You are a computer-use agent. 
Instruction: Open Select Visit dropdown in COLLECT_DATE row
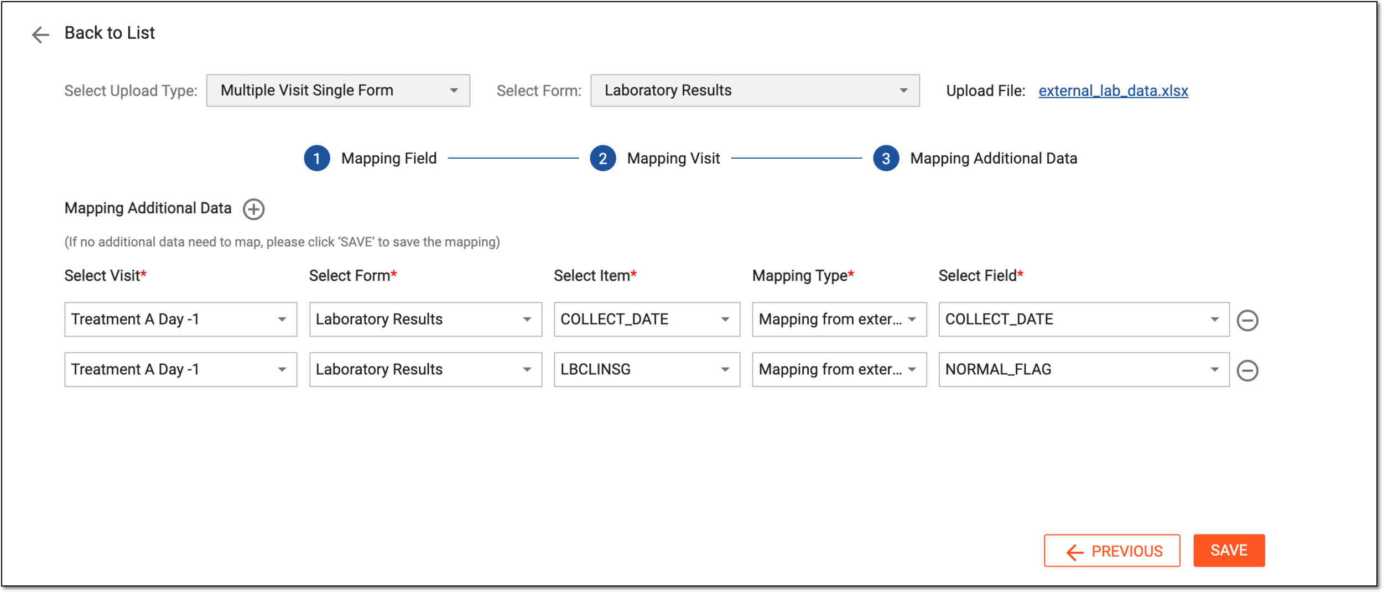pos(181,319)
